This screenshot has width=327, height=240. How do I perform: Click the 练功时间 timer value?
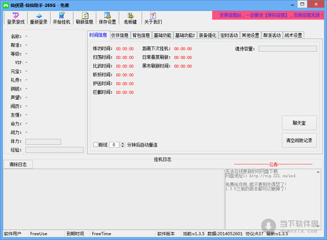[x=125, y=49]
